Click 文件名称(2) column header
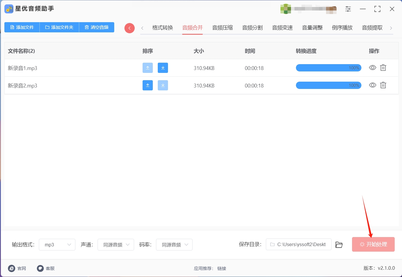The width and height of the screenshot is (402, 277). click(x=21, y=51)
